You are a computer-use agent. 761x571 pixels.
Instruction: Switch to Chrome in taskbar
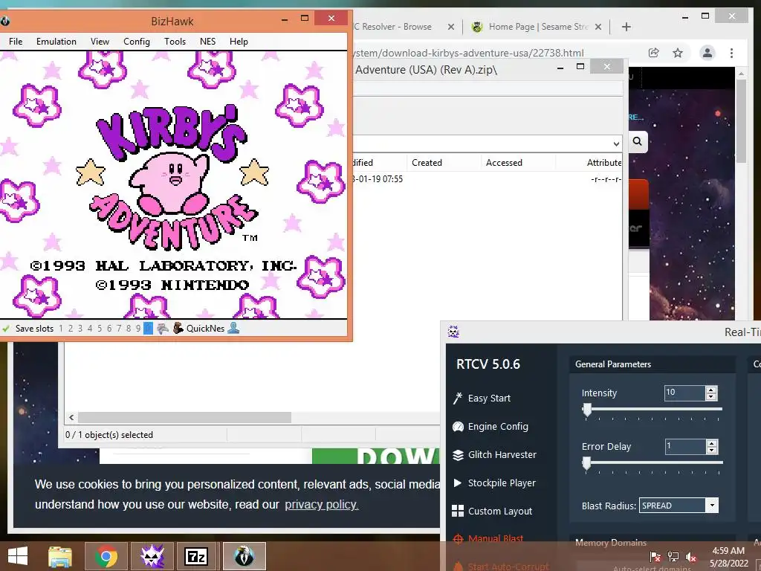[106, 556]
